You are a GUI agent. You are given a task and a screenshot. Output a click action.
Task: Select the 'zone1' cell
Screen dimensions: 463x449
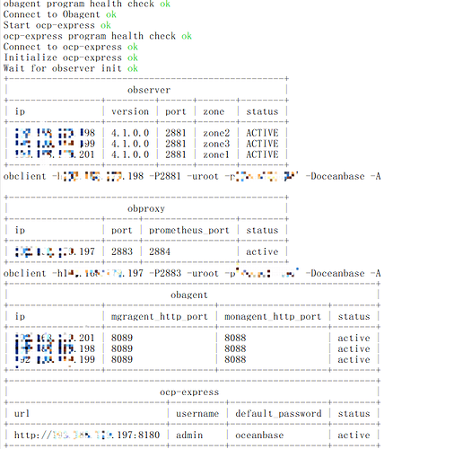[216, 154]
